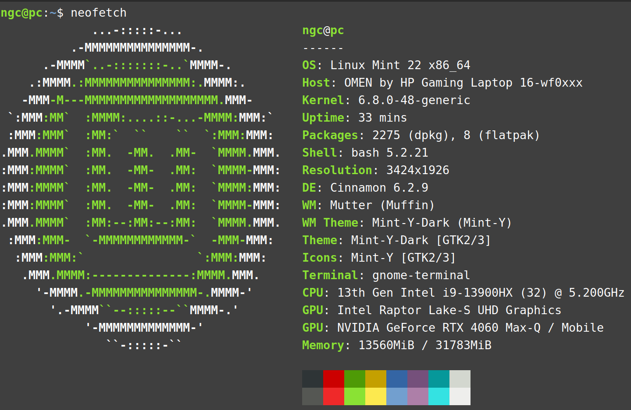Click the ngc@pc shell prompt
Screen dimensions: 631x410
[x=22, y=13]
